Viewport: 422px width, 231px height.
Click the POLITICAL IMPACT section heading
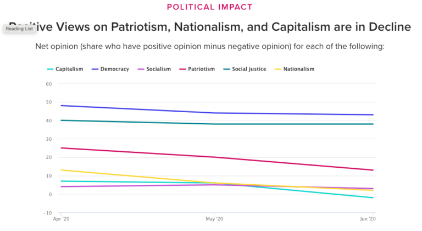[x=210, y=7]
